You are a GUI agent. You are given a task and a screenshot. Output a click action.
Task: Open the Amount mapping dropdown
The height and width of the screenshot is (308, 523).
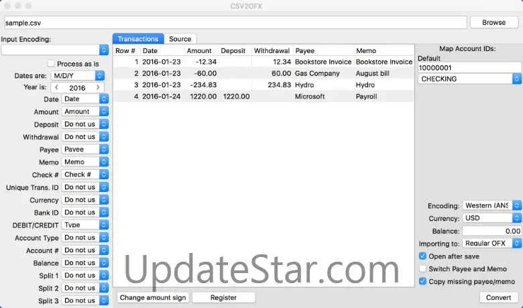[x=85, y=111]
